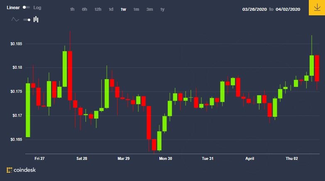Screen dimensions: 325x181
Task: Select the 1y time range
Action: pyautogui.click(x=162, y=9)
